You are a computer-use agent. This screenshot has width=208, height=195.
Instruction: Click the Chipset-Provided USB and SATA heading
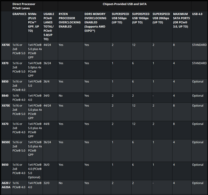pos(124,4)
